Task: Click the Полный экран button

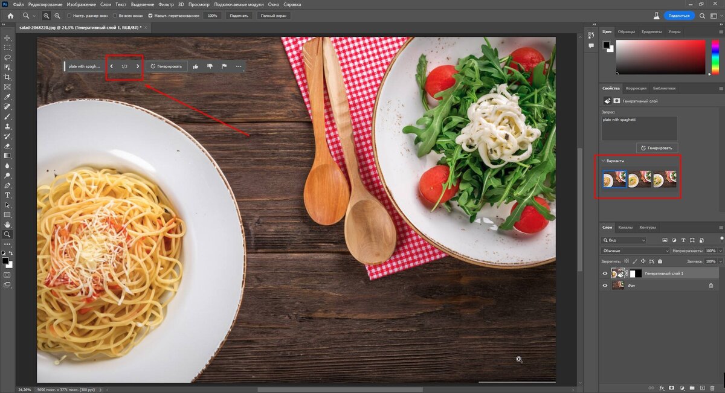Action: 273,15
